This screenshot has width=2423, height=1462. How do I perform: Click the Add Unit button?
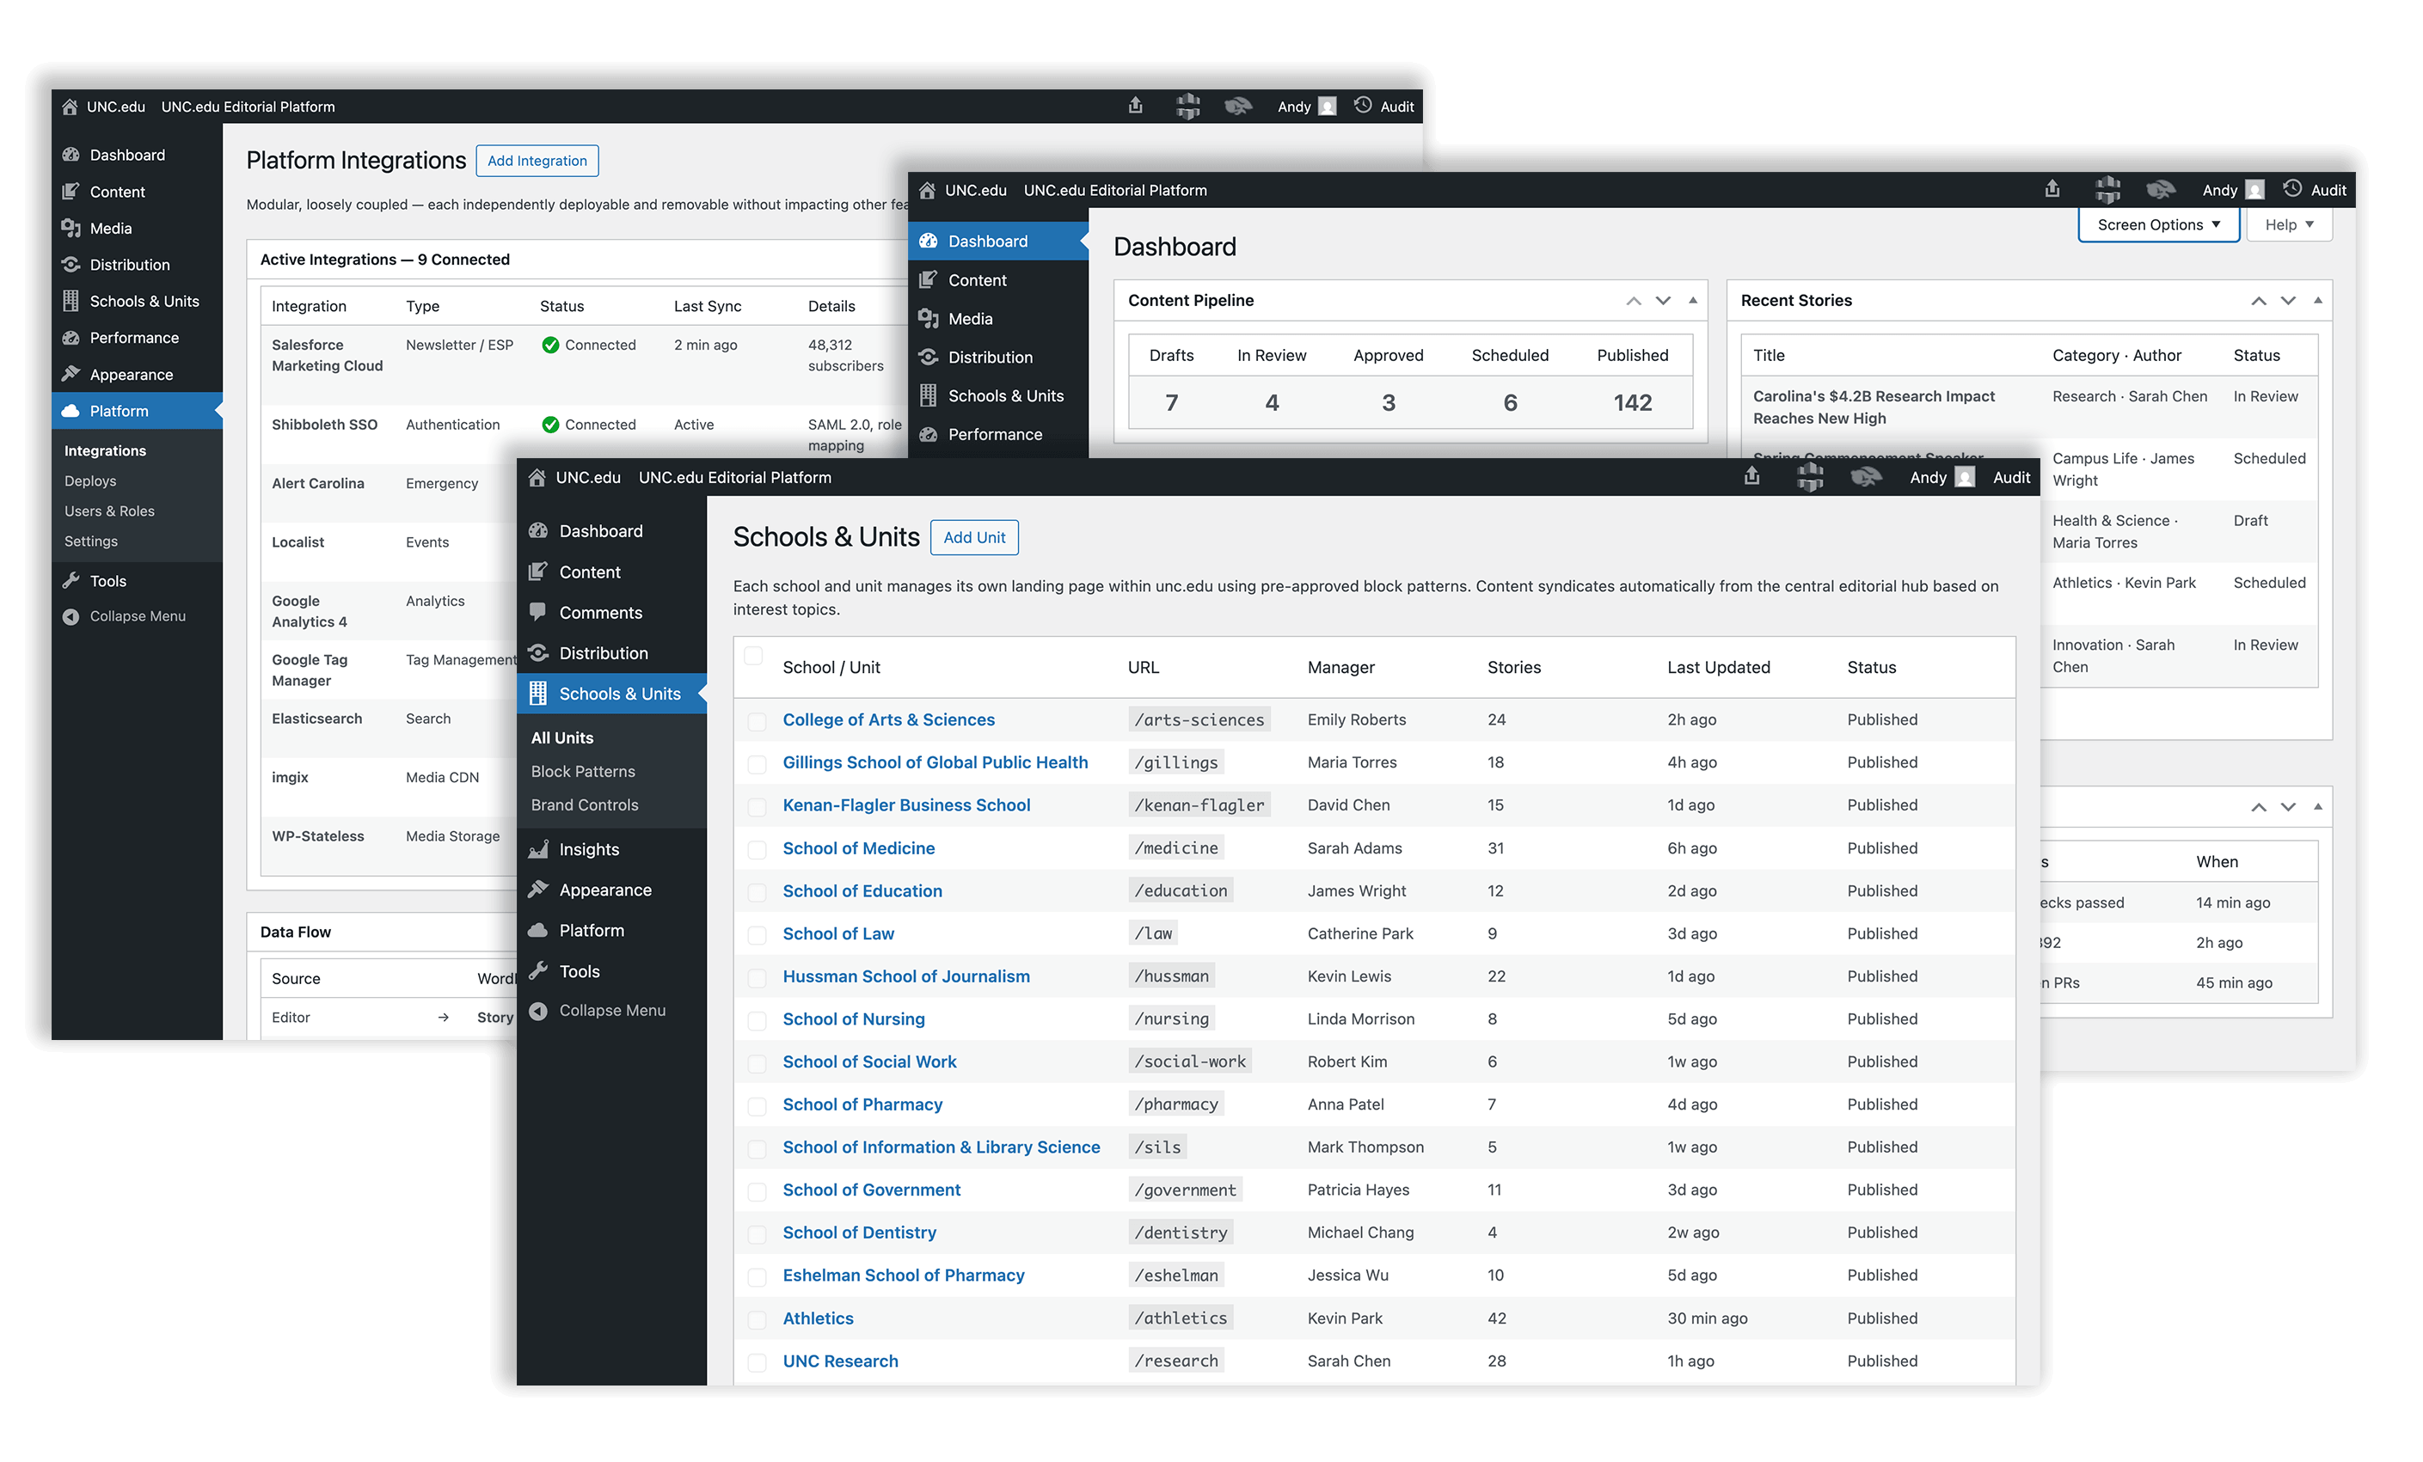[973, 537]
